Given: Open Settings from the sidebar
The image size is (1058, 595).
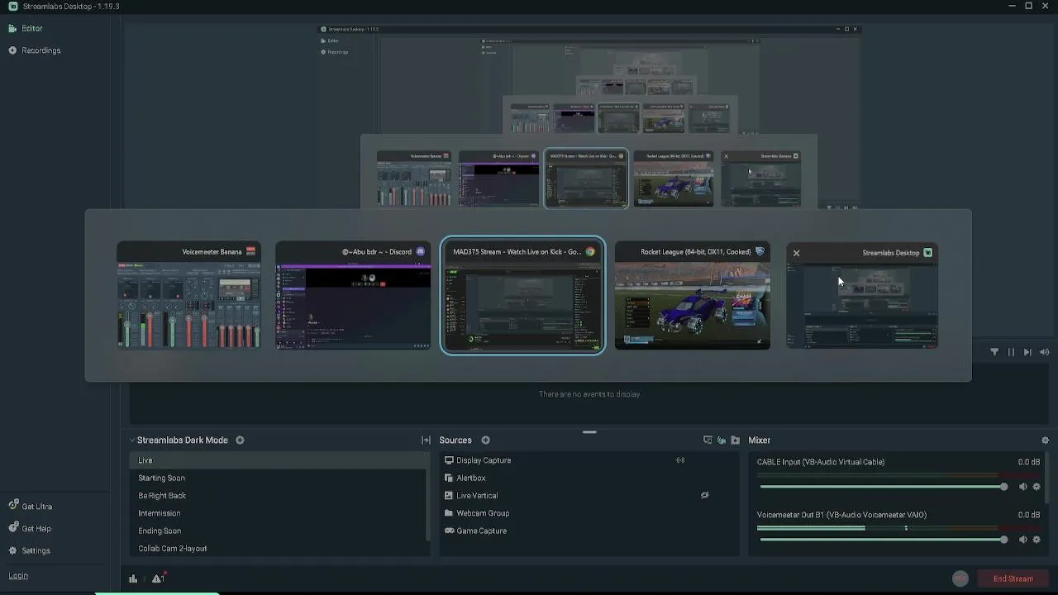Looking at the screenshot, I should point(29,550).
